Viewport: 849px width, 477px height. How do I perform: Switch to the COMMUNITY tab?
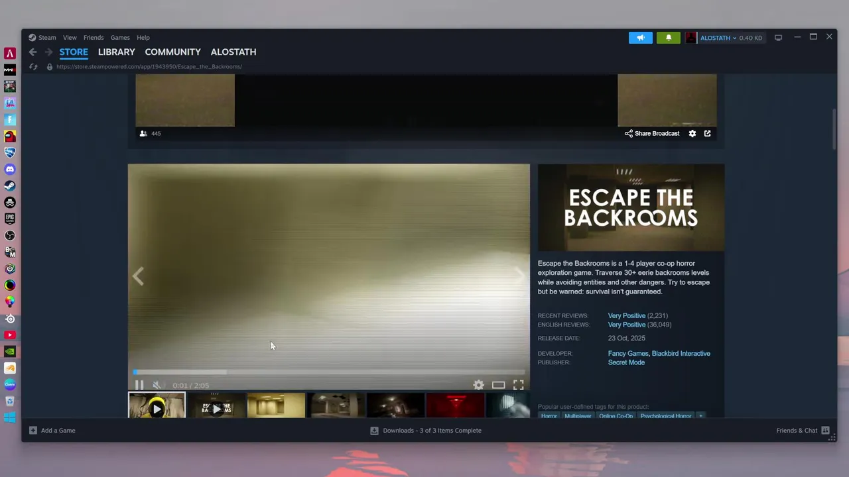(x=172, y=52)
